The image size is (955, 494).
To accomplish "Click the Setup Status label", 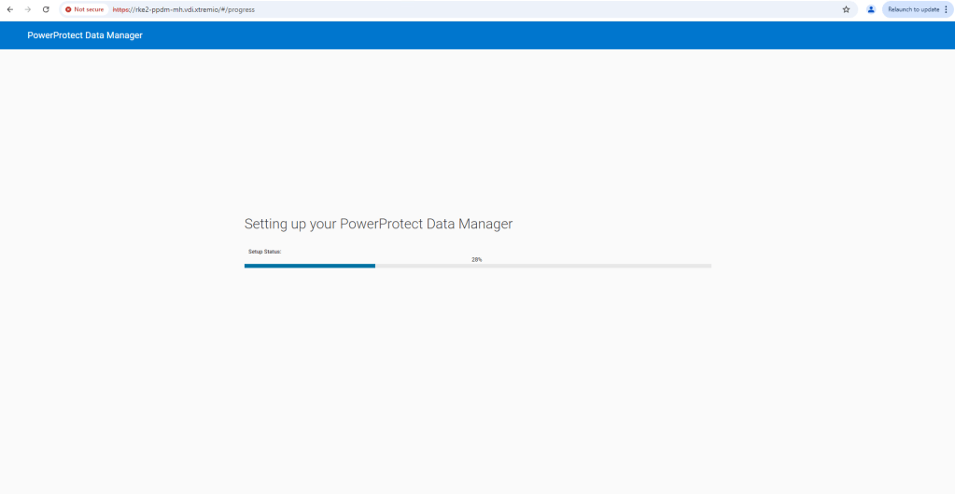I will [264, 252].
